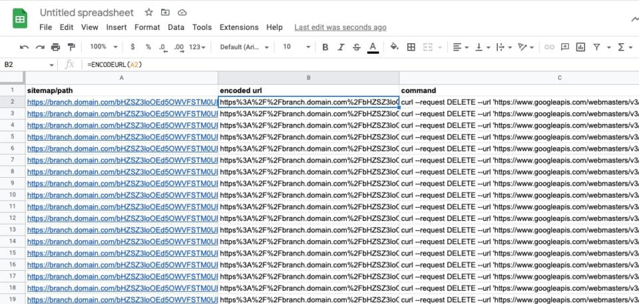Open branch.domain.com link in row 10
639x304 pixels.
coord(122,195)
